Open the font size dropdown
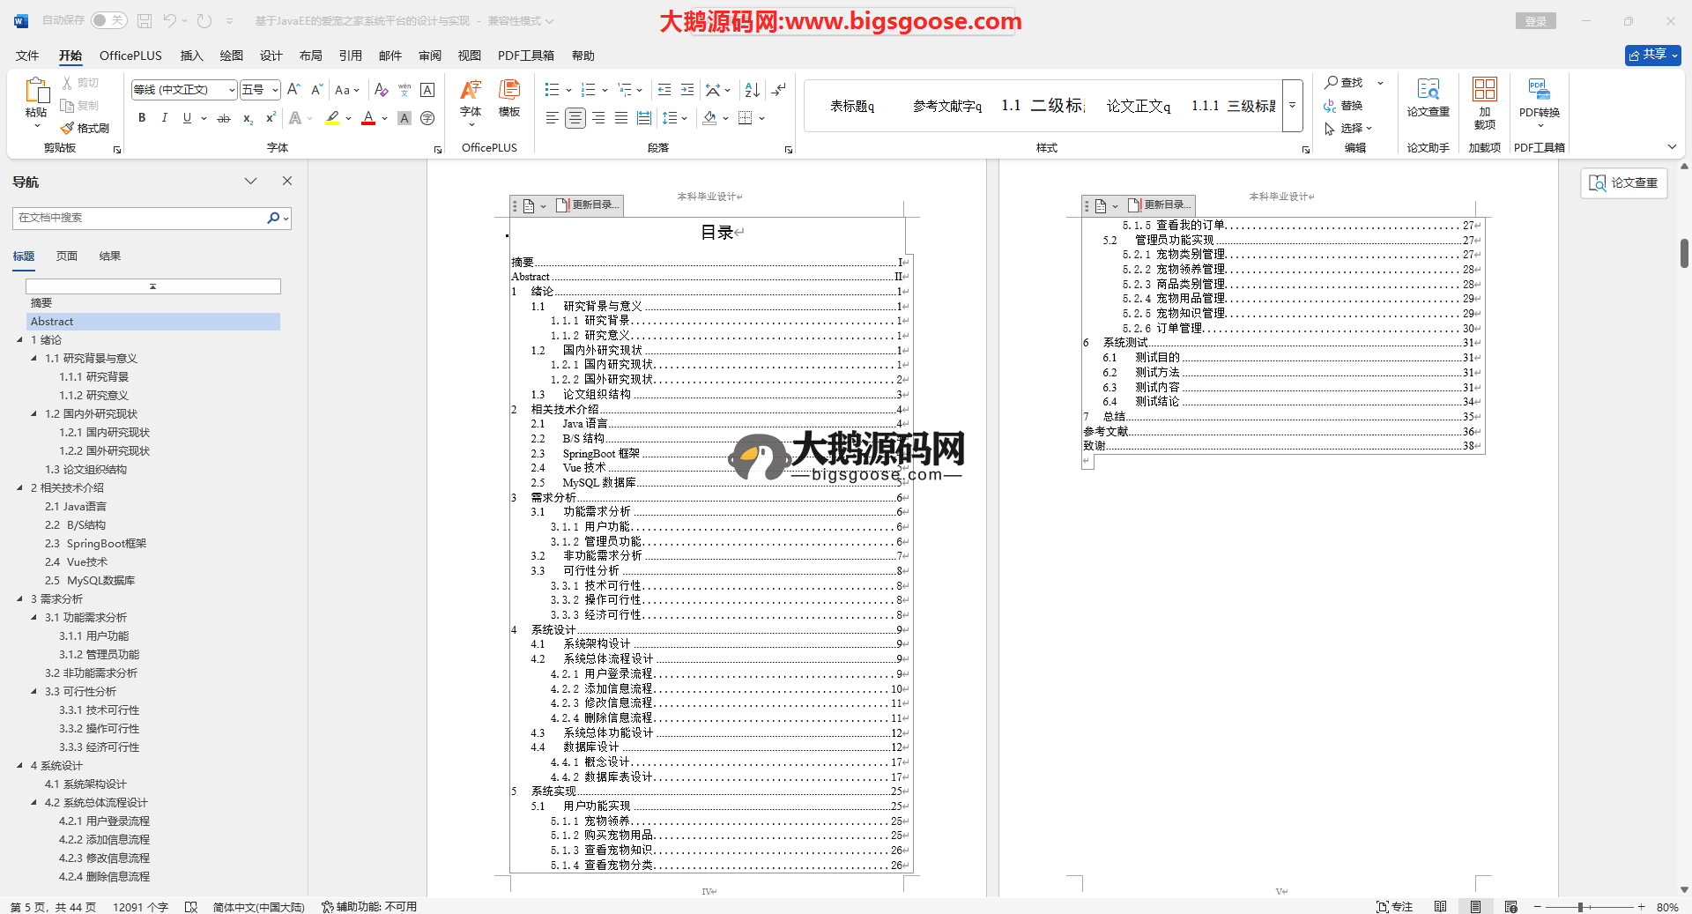 point(275,90)
